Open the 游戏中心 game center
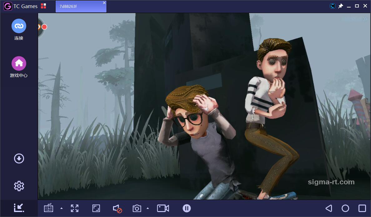371x217 pixels. click(19, 64)
